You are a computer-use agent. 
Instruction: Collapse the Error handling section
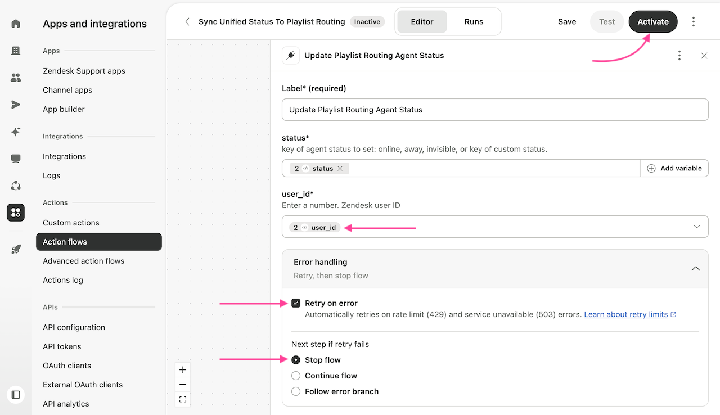pos(696,269)
